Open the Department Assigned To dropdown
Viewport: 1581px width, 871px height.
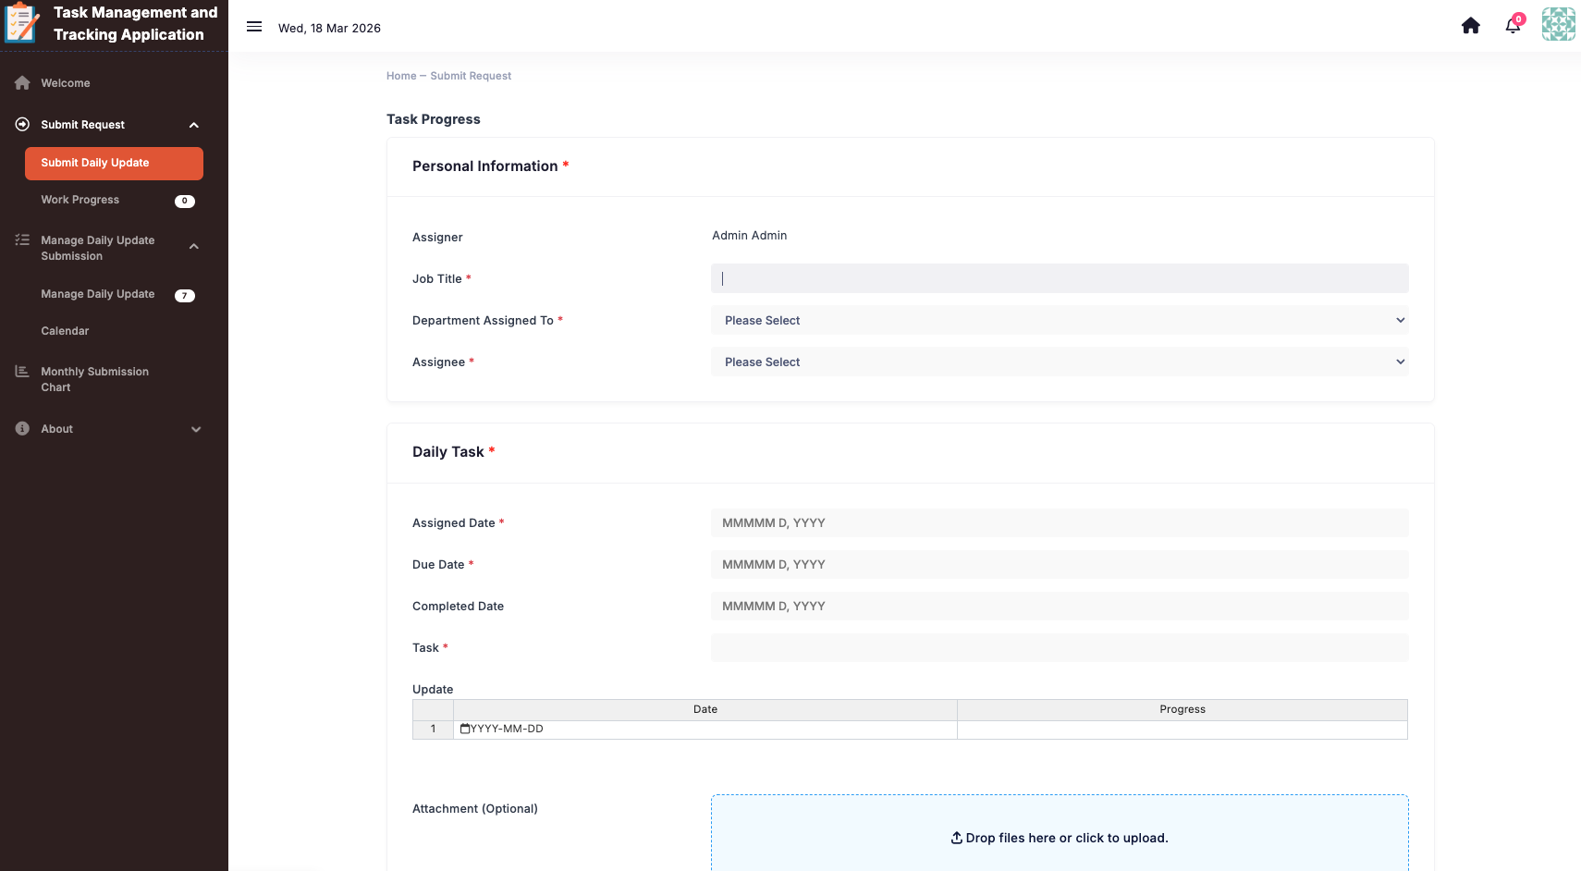(1059, 321)
